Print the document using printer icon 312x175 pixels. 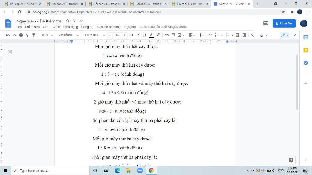click(21, 35)
